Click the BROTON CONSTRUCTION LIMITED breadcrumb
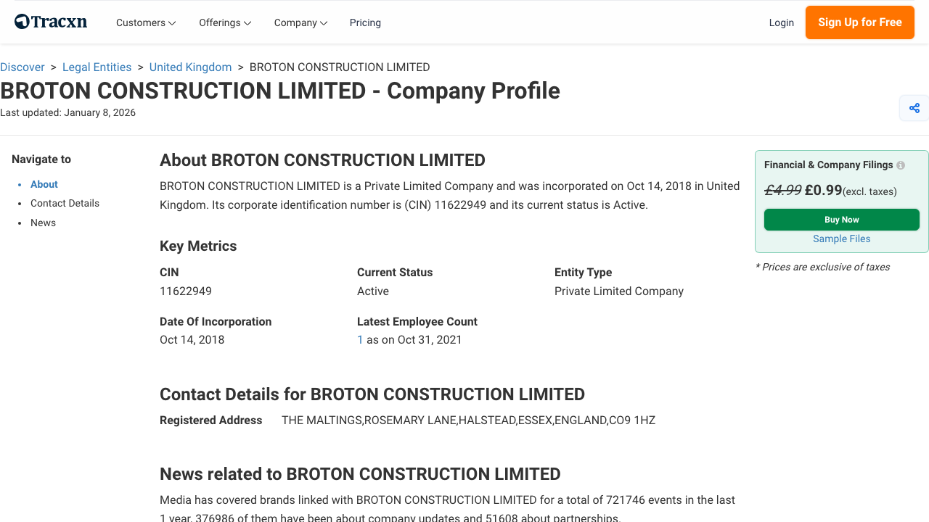This screenshot has height=522, width=929. point(339,67)
